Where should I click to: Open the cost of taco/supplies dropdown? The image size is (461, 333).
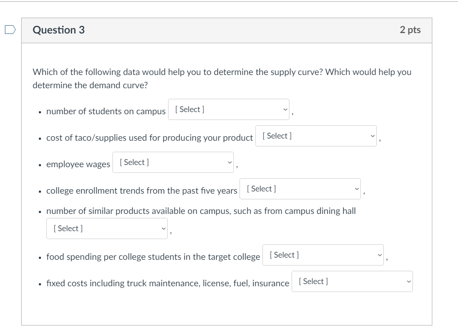point(315,135)
